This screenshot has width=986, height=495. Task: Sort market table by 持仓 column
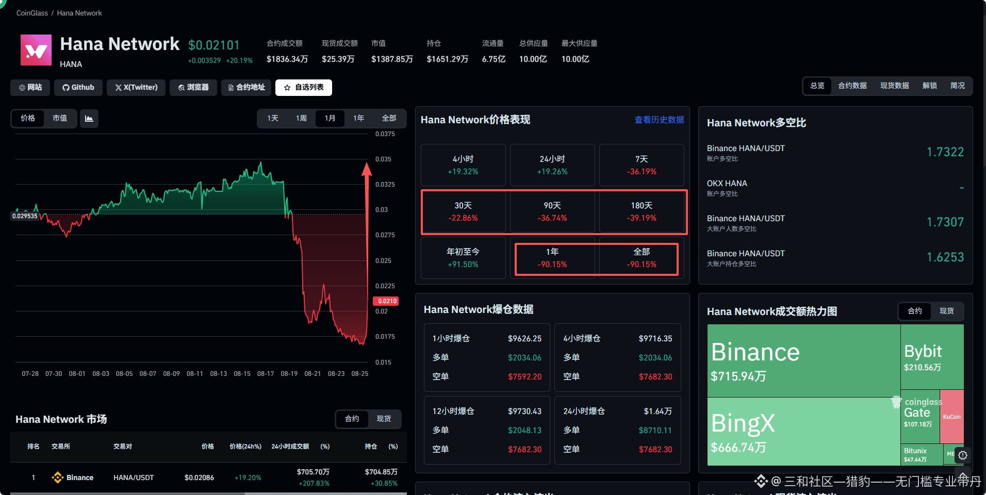tap(371, 447)
